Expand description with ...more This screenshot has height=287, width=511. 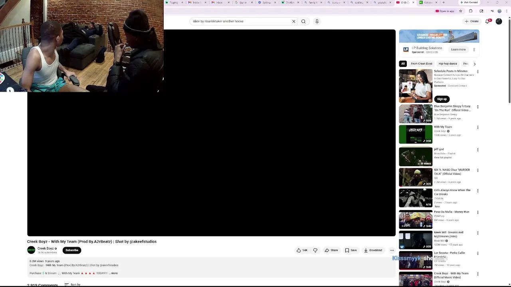click(x=113, y=273)
